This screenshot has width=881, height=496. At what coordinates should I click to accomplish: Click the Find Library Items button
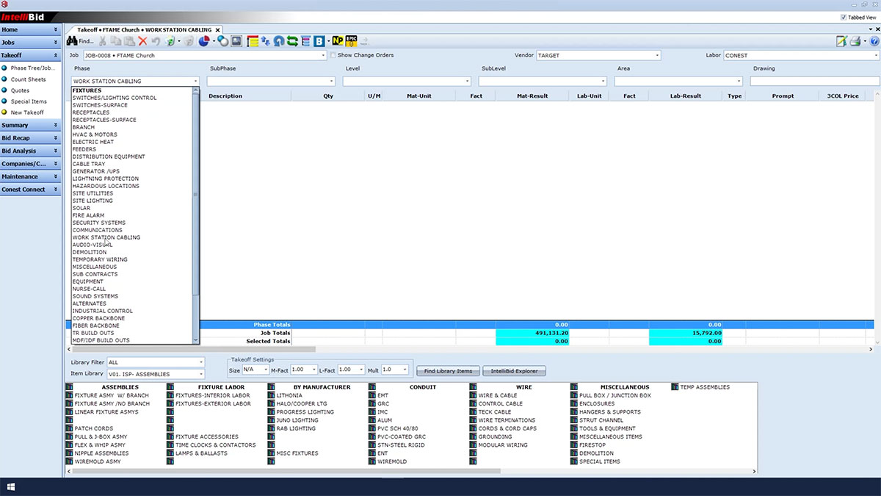click(x=448, y=371)
